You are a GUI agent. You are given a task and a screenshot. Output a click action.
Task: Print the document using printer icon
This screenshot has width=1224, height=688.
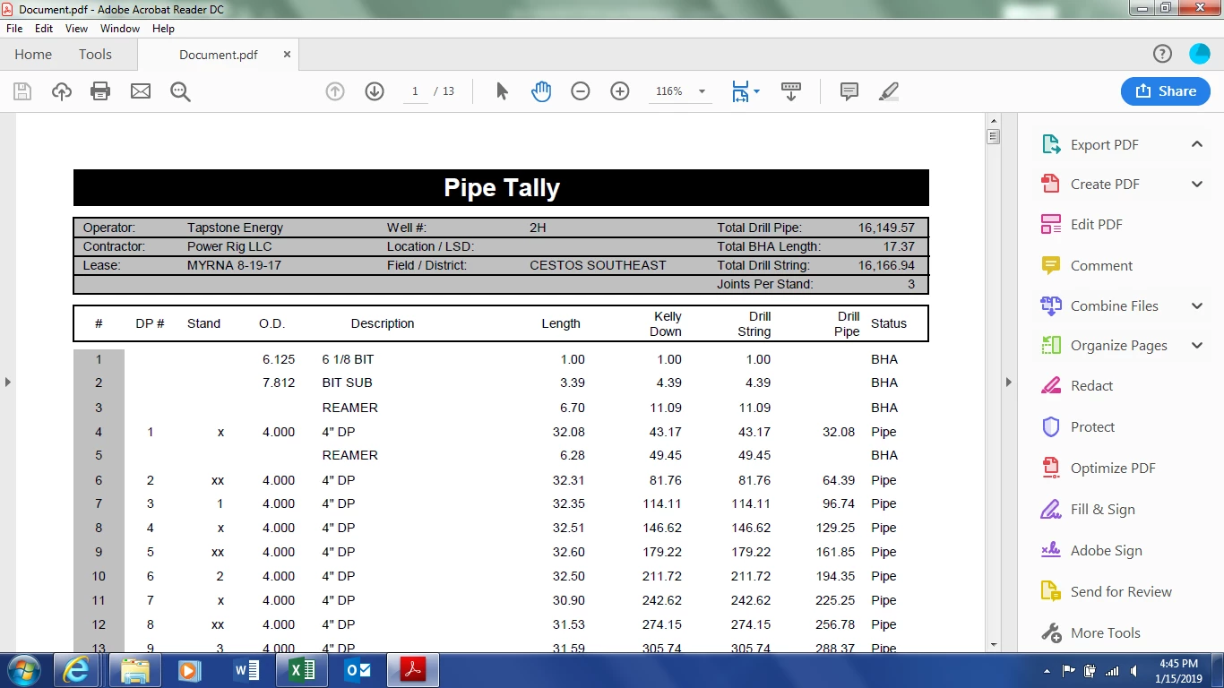[100, 91]
